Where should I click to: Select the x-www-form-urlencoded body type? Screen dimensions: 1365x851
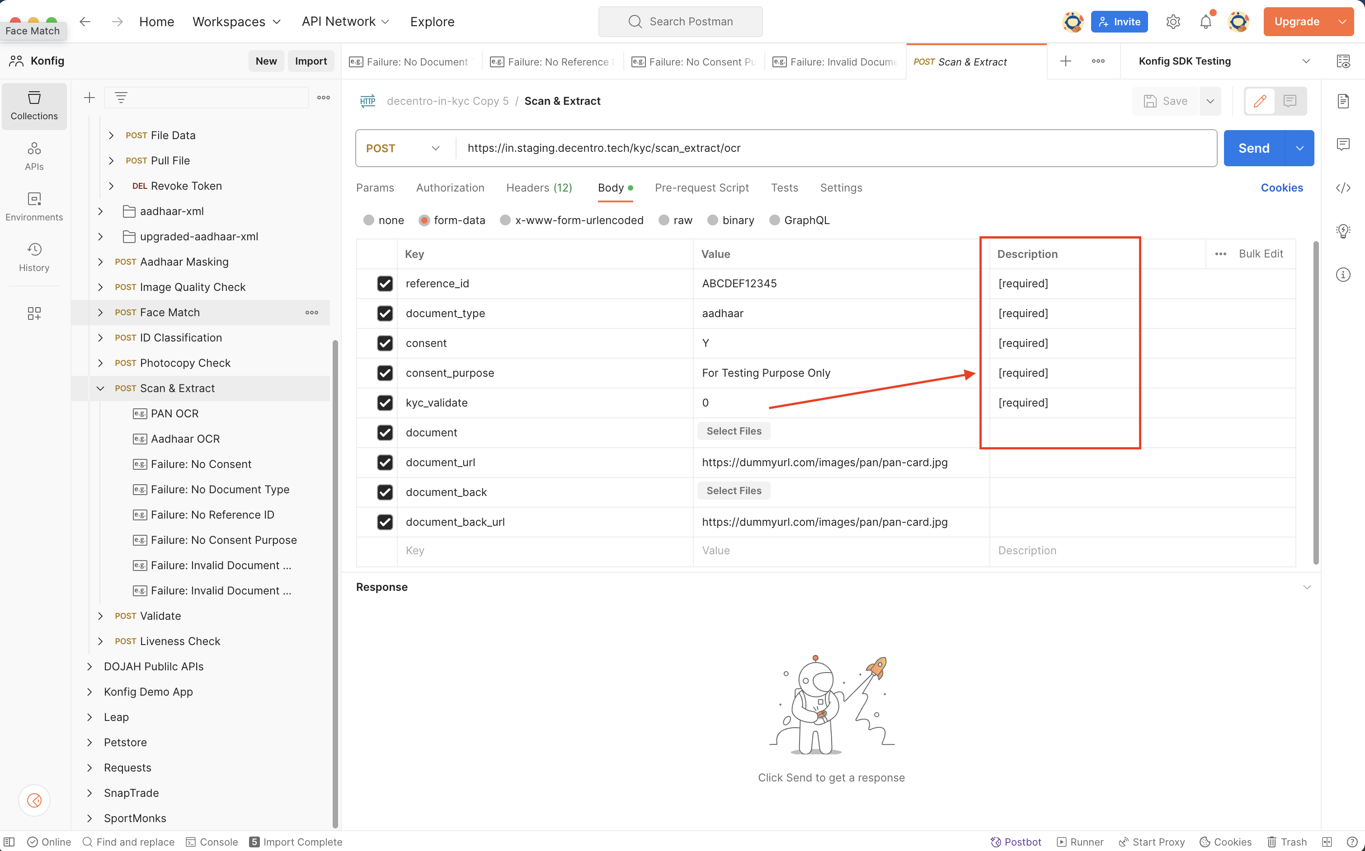point(505,220)
